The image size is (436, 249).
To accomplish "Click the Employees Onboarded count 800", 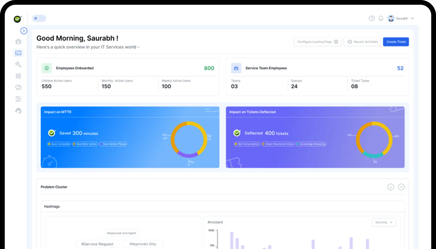I will pos(209,68).
